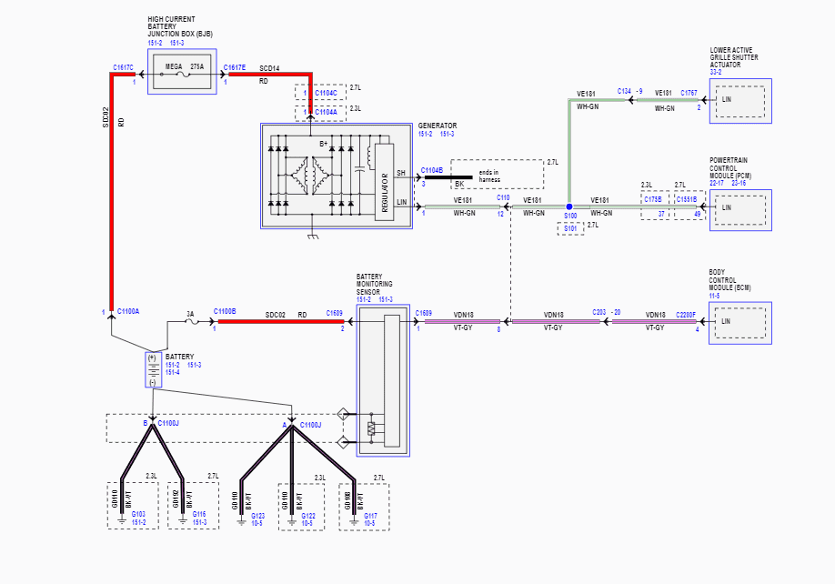835x584 pixels.
Task: Click the battery cell symbol
Action: click(154, 369)
